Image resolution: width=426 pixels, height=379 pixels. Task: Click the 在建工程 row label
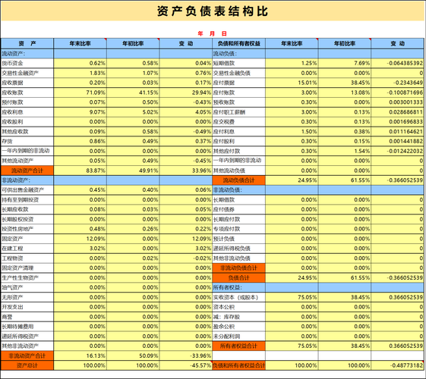pyautogui.click(x=27, y=249)
